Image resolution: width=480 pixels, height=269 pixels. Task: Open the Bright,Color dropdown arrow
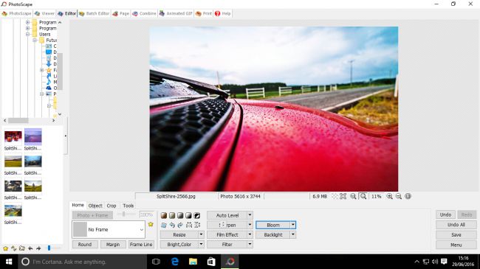coord(201,244)
